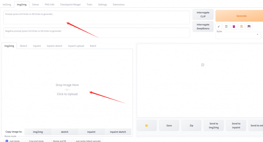The image size is (263, 142).
Task: Select the Crop and resize option
Action: (x=34, y=141)
